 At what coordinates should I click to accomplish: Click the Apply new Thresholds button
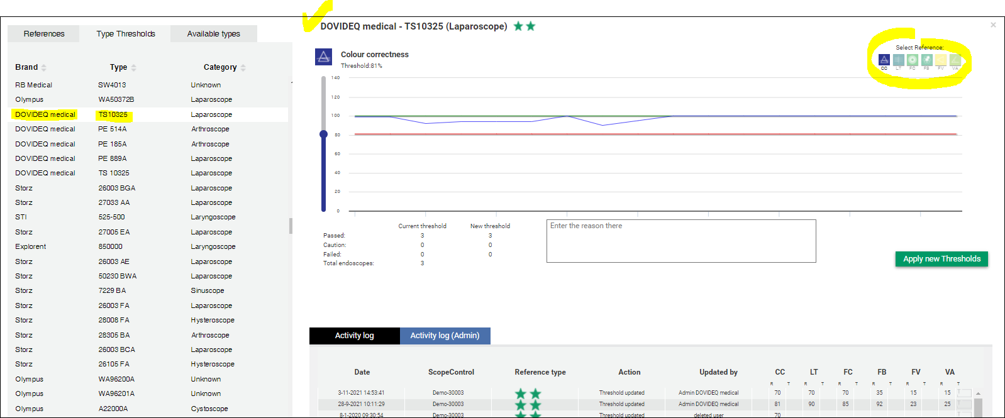pyautogui.click(x=941, y=259)
